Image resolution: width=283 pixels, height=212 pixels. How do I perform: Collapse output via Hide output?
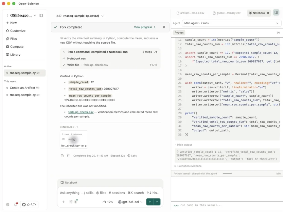[183, 145]
